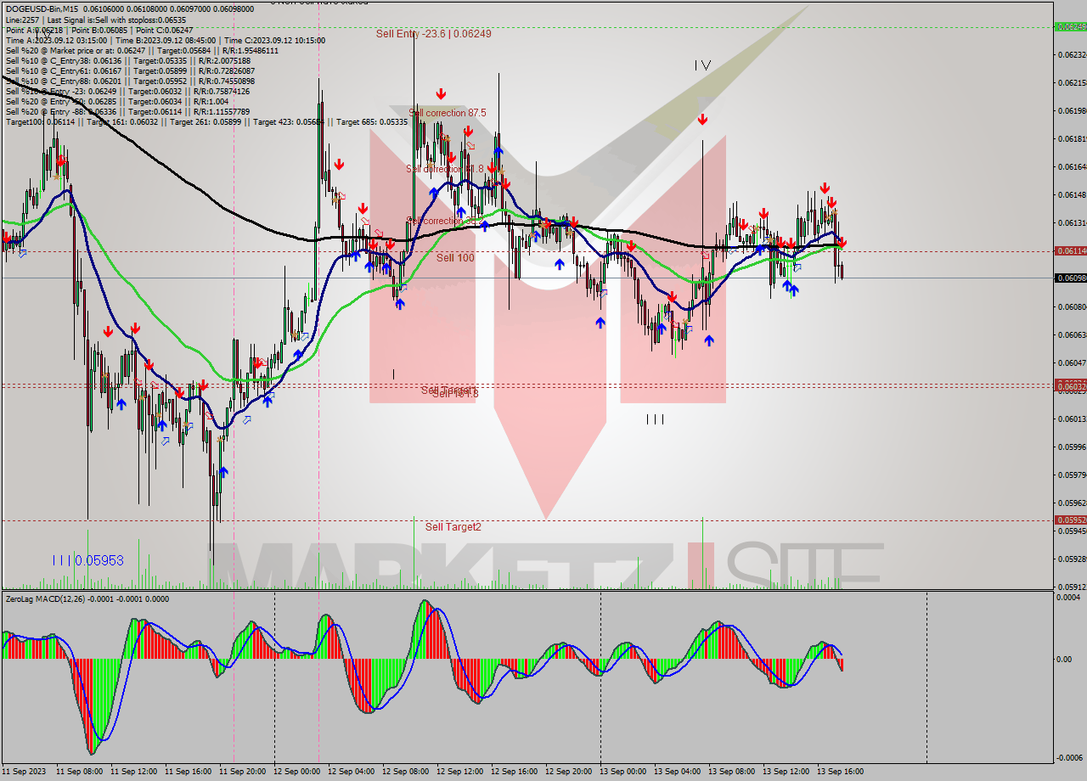Click the 'Sell %10 @ Entry -23' row
1087x781 pixels.
127,91
